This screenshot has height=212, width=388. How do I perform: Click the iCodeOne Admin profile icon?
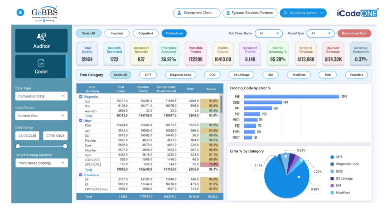coord(285,13)
